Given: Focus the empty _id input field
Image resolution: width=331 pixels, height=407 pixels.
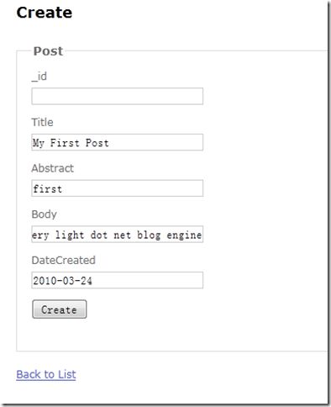Looking at the screenshot, I should click(118, 96).
